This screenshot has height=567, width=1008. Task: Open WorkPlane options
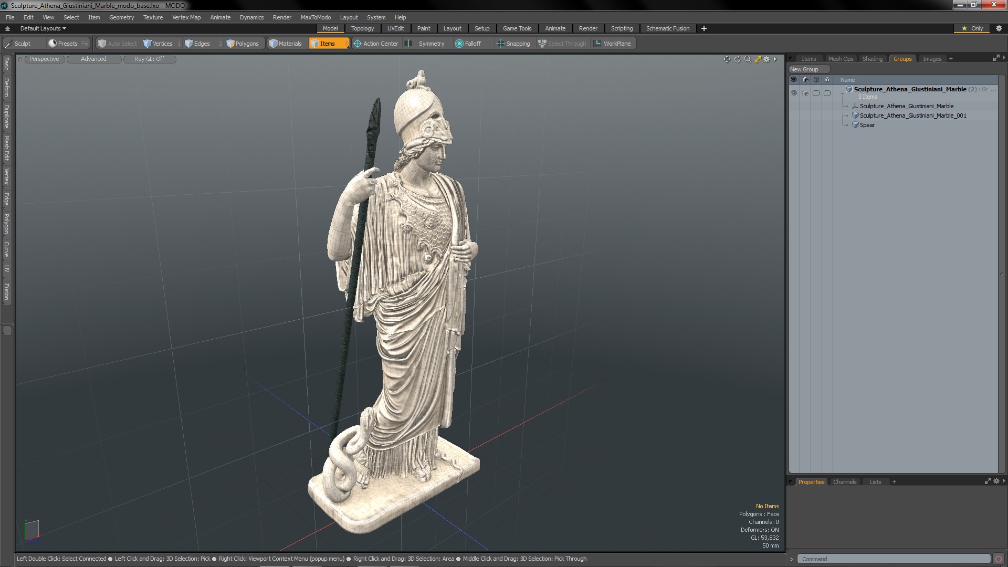pos(613,44)
